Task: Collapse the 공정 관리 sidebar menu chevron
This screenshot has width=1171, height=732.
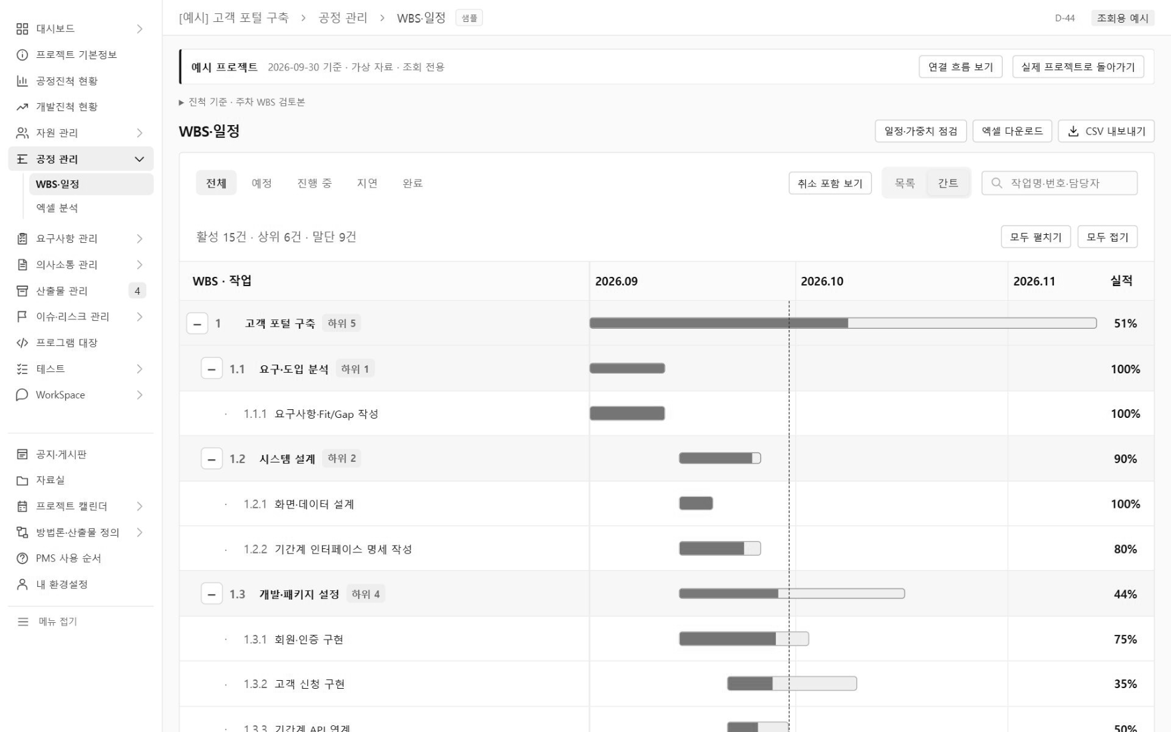Action: 139,159
